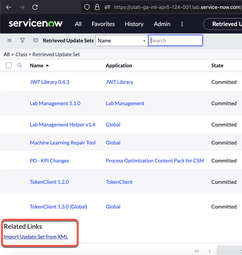Click the ServiceNow logo
The height and width of the screenshot is (255, 242).
[36, 23]
